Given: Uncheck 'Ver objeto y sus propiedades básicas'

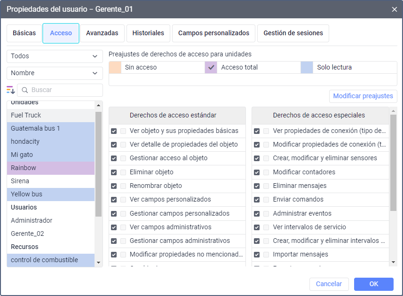Looking at the screenshot, I should [114, 131].
